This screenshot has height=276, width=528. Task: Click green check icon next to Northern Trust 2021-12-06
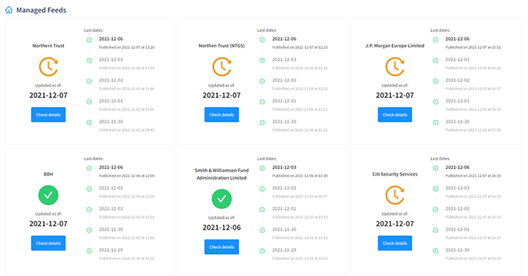pyautogui.click(x=89, y=40)
